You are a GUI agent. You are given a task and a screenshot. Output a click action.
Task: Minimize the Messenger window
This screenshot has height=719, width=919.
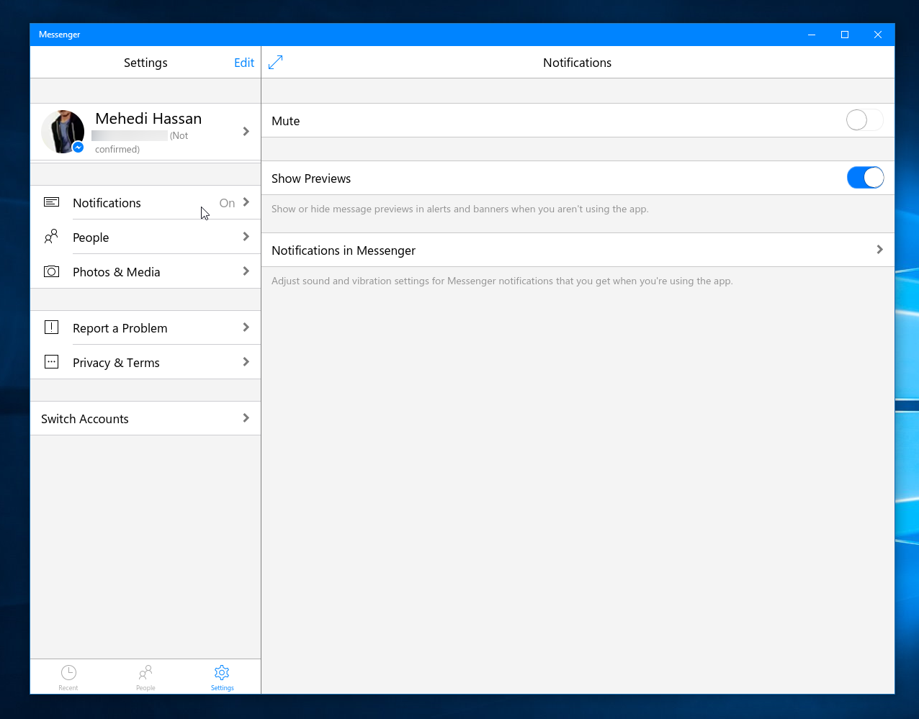[812, 35]
